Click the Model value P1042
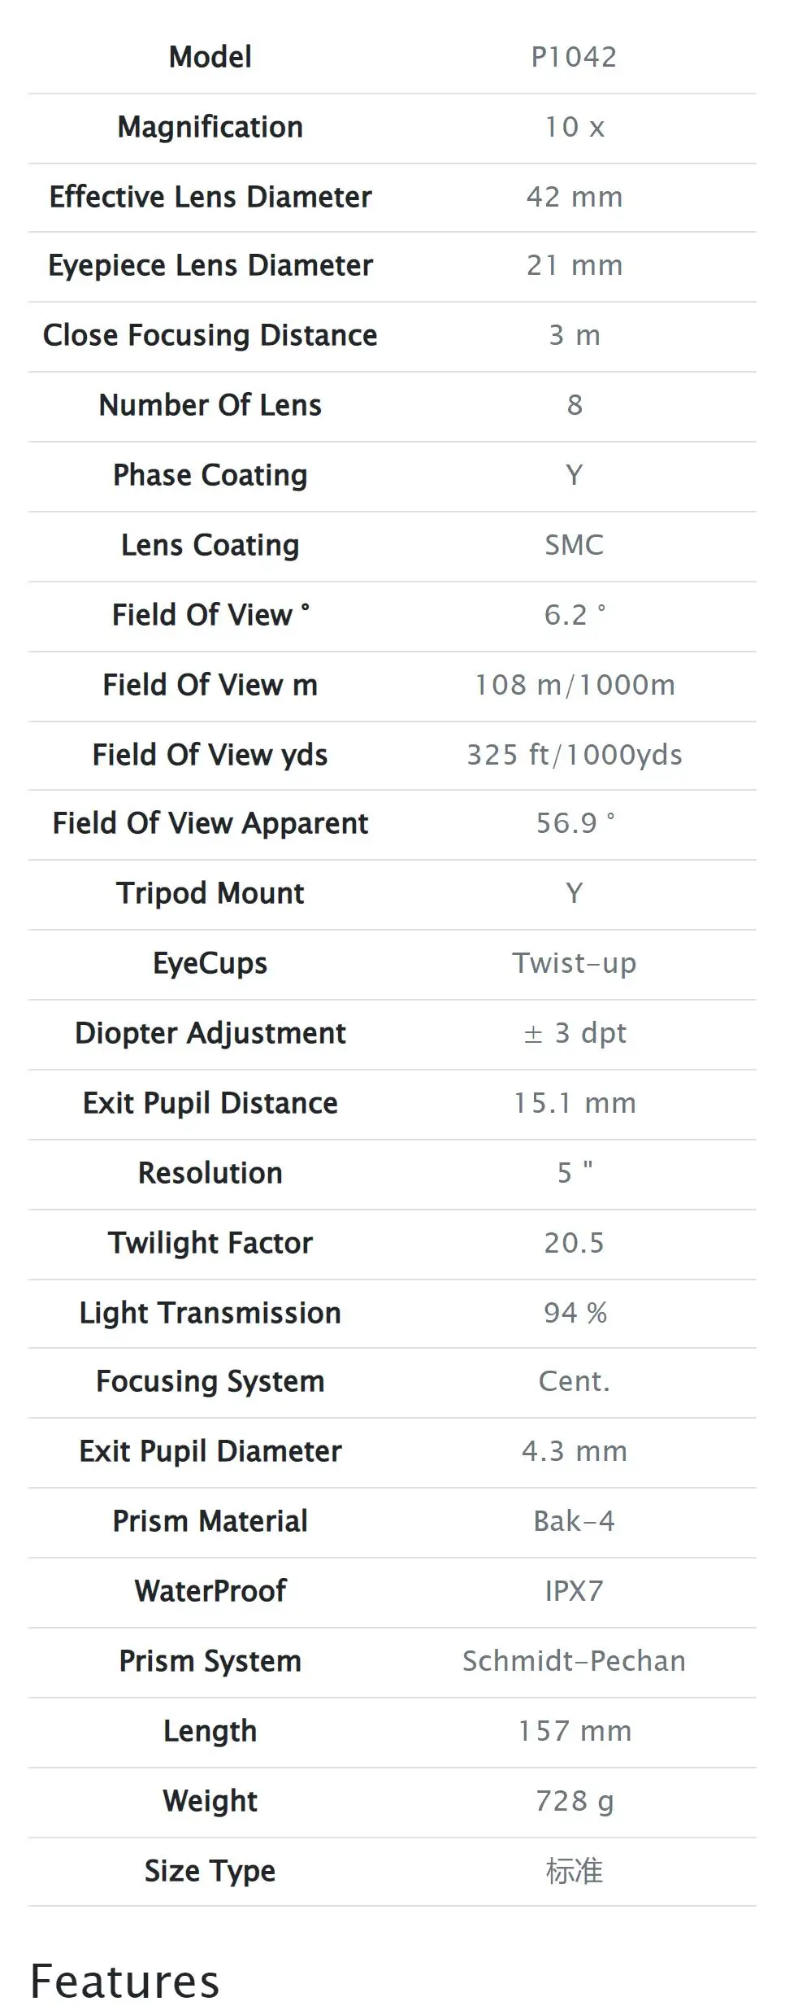The width and height of the screenshot is (785, 2010). pyautogui.click(x=574, y=57)
